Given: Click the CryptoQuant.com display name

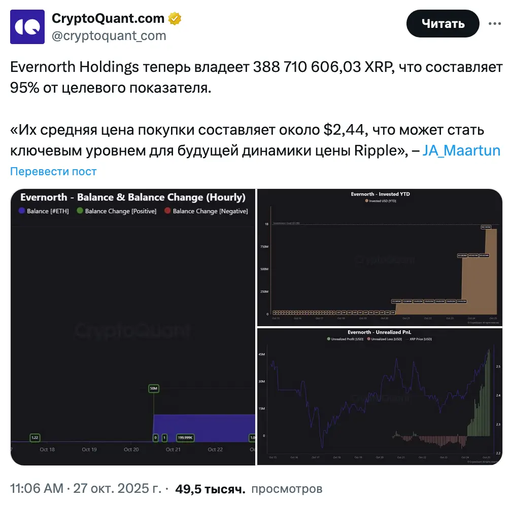Looking at the screenshot, I should [108, 19].
